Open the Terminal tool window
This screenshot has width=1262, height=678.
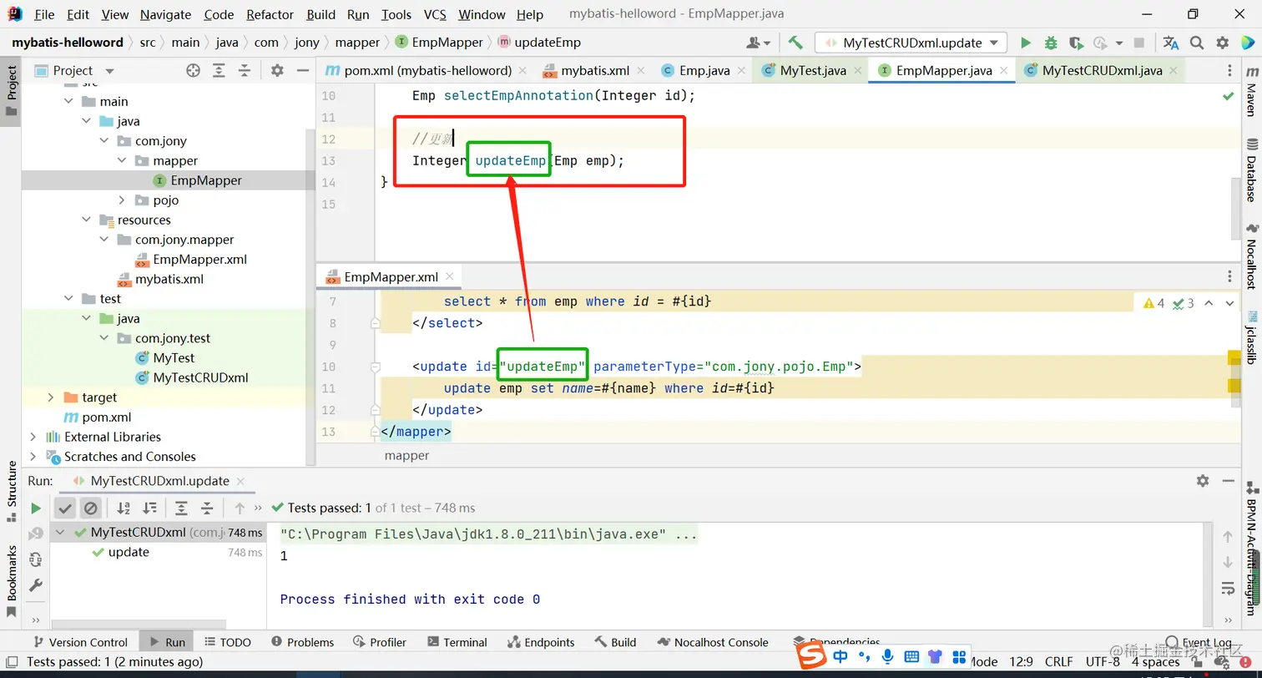pos(457,642)
